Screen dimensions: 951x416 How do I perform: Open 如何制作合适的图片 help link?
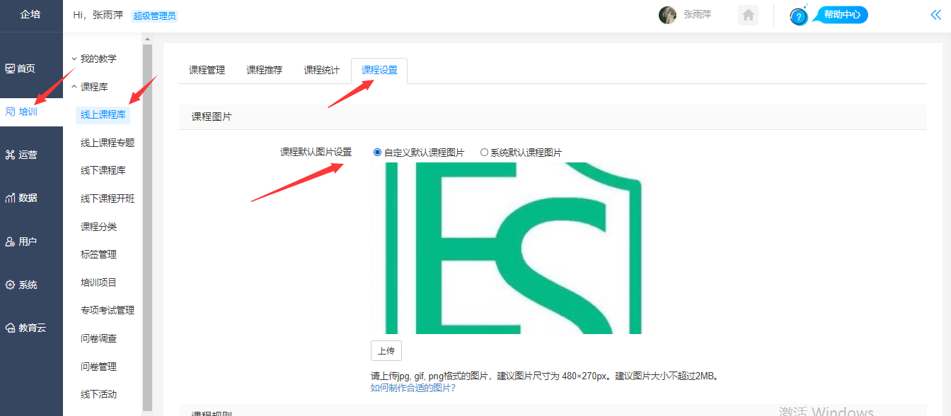pyautogui.click(x=413, y=388)
